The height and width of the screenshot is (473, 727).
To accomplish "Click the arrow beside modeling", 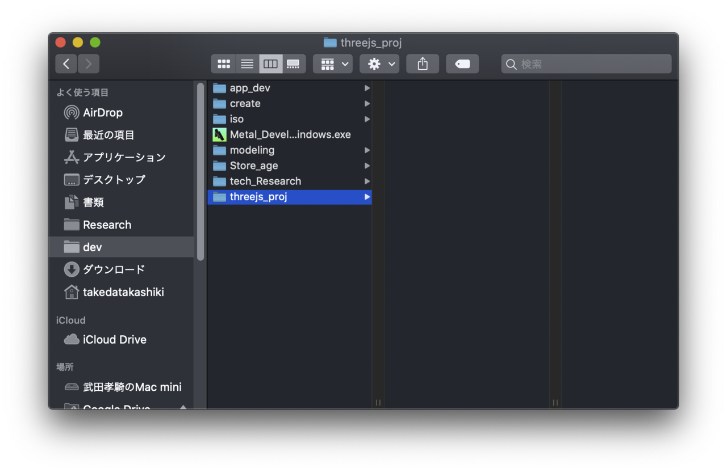I will click(x=367, y=150).
